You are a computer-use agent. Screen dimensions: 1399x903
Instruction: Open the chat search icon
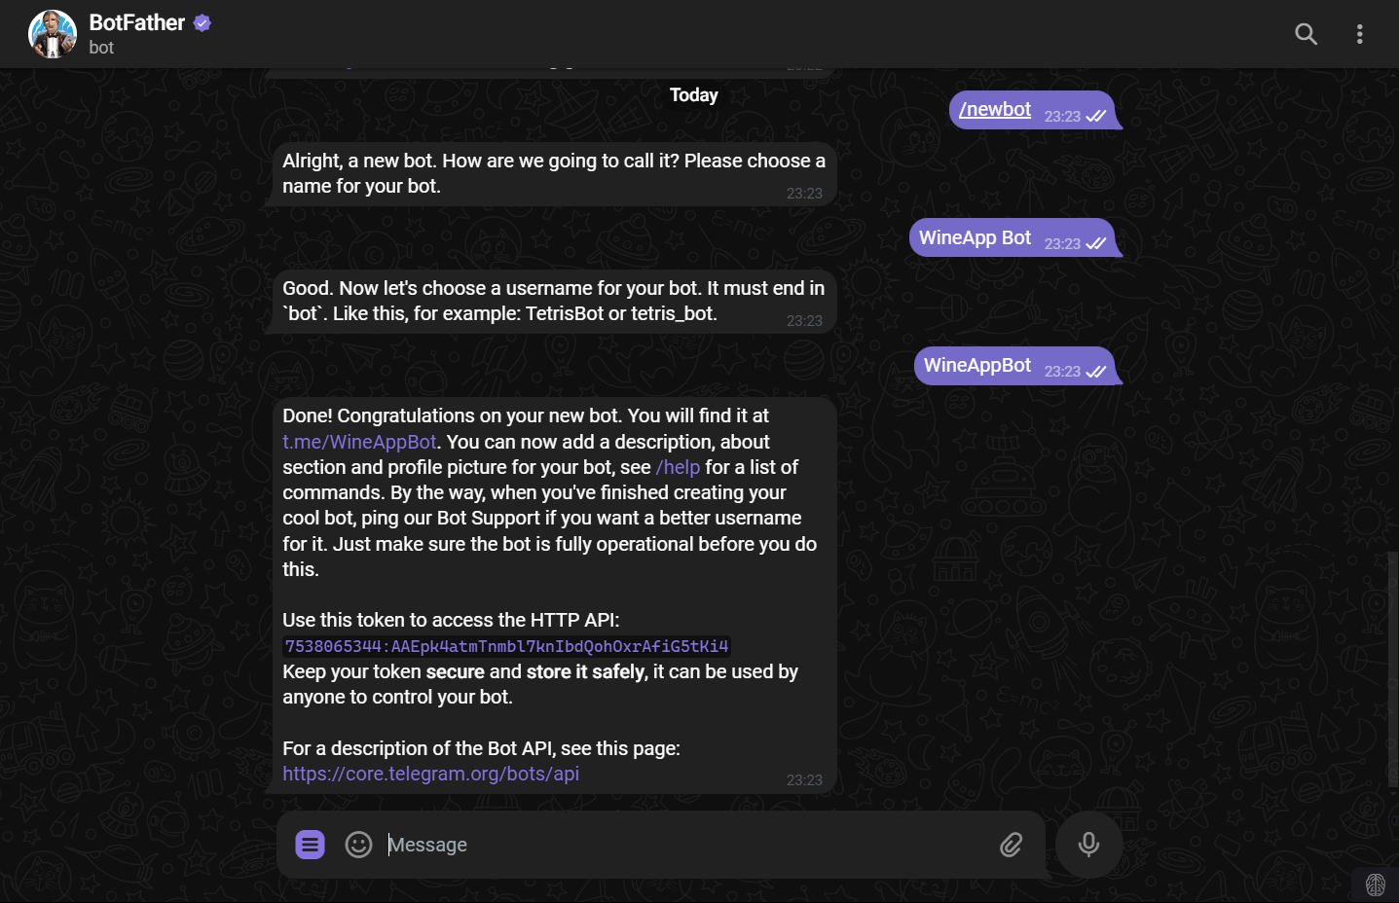[1306, 33]
